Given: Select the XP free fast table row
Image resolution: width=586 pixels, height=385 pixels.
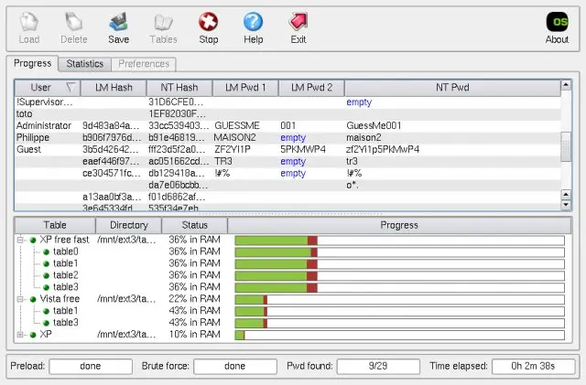Looking at the screenshot, I should point(293,240).
